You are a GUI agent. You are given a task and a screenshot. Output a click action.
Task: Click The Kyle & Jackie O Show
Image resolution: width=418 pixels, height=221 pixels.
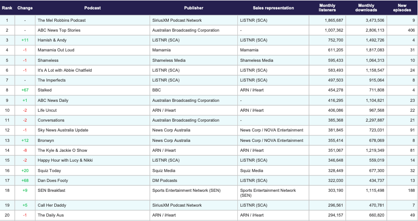(x=62, y=150)
